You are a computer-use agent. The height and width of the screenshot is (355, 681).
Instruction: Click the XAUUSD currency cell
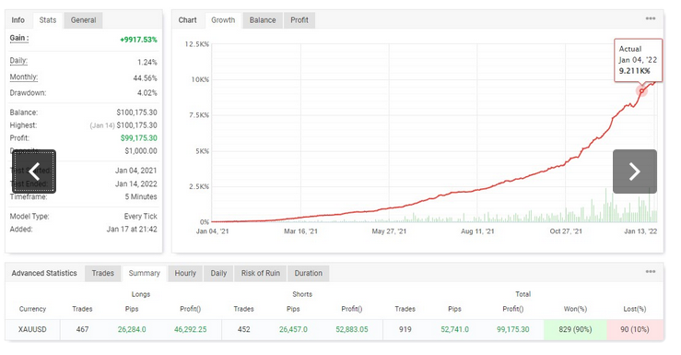(x=32, y=329)
